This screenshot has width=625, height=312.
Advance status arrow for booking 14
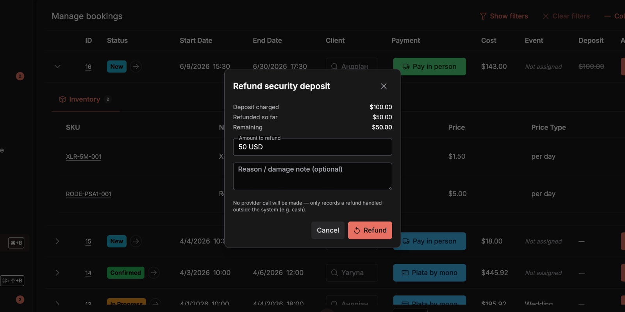click(154, 273)
